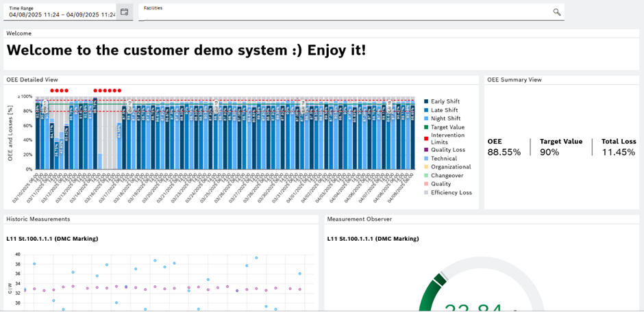This screenshot has height=312, width=644.
Task: Click the CW 13 calendar week marker
Action: 216,107
